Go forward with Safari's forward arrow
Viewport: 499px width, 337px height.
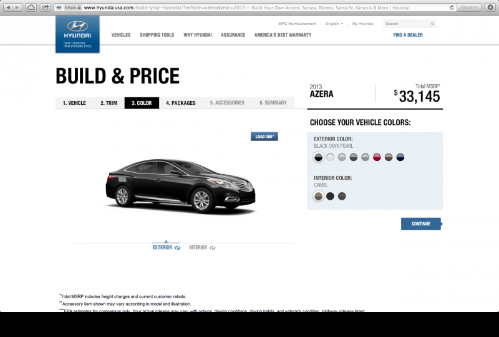(17, 7)
